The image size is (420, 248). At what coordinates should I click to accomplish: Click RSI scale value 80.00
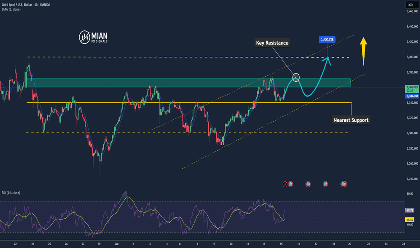pyautogui.click(x=410, y=193)
